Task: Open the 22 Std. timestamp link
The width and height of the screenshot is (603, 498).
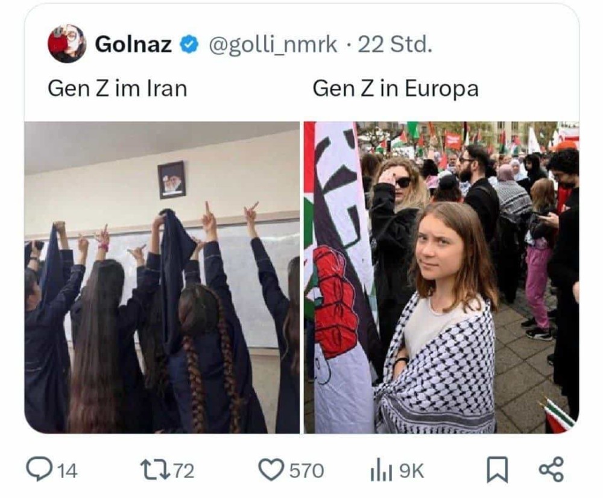Action: pos(395,45)
